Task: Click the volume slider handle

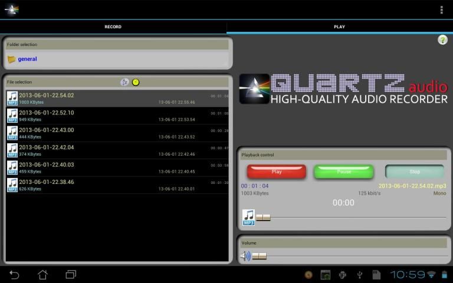Action: [x=260, y=256]
